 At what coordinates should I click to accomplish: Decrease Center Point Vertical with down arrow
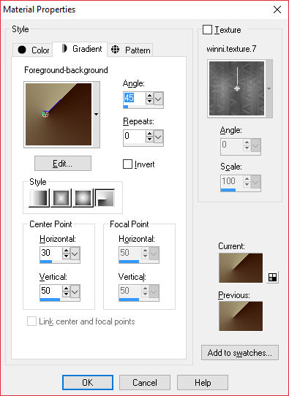(66, 294)
